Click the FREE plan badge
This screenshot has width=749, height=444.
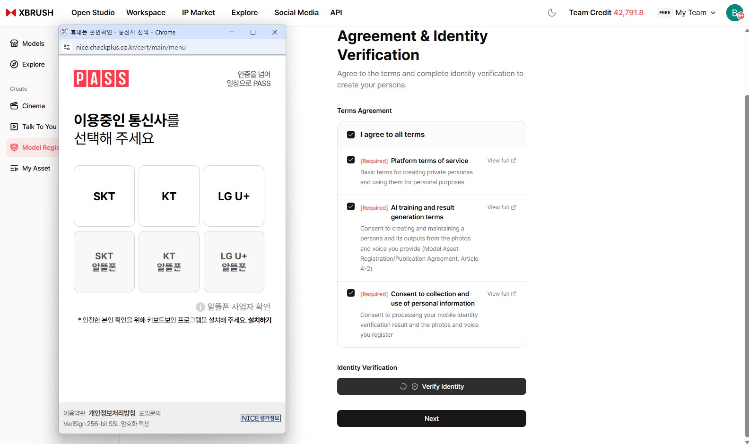(664, 13)
